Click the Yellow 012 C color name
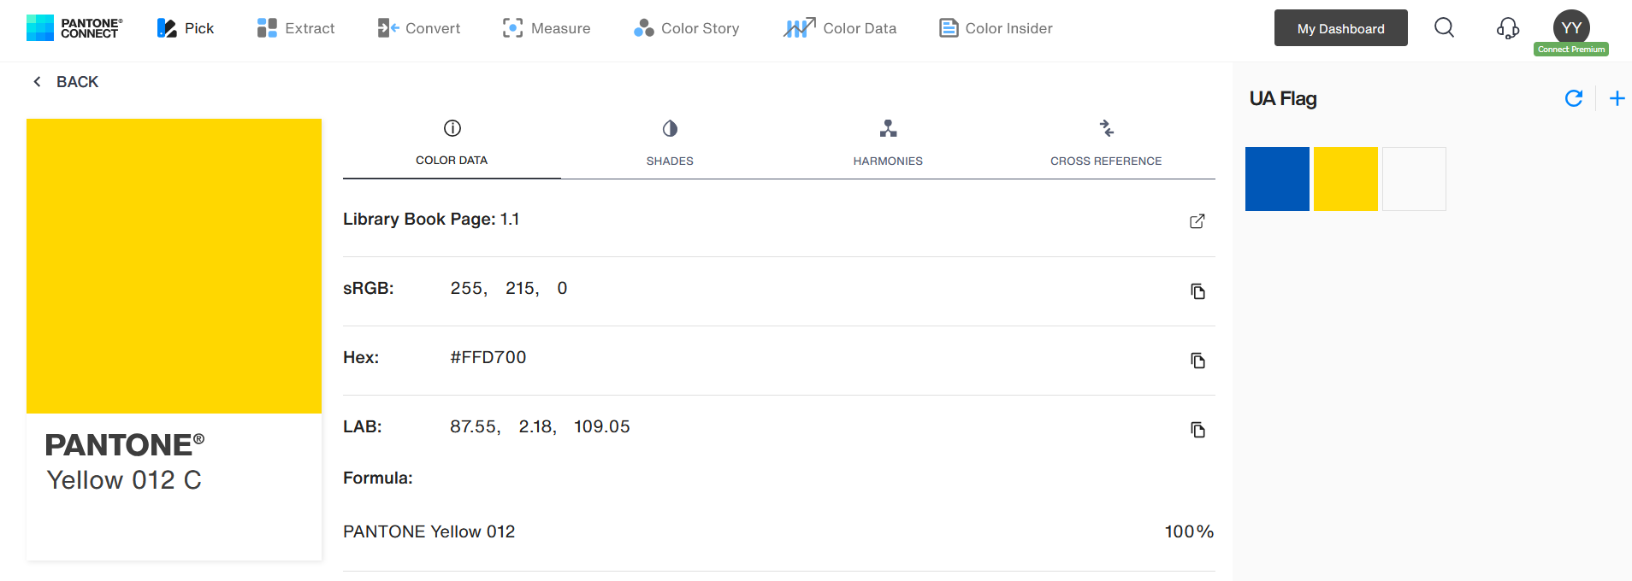This screenshot has width=1632, height=581. [124, 480]
